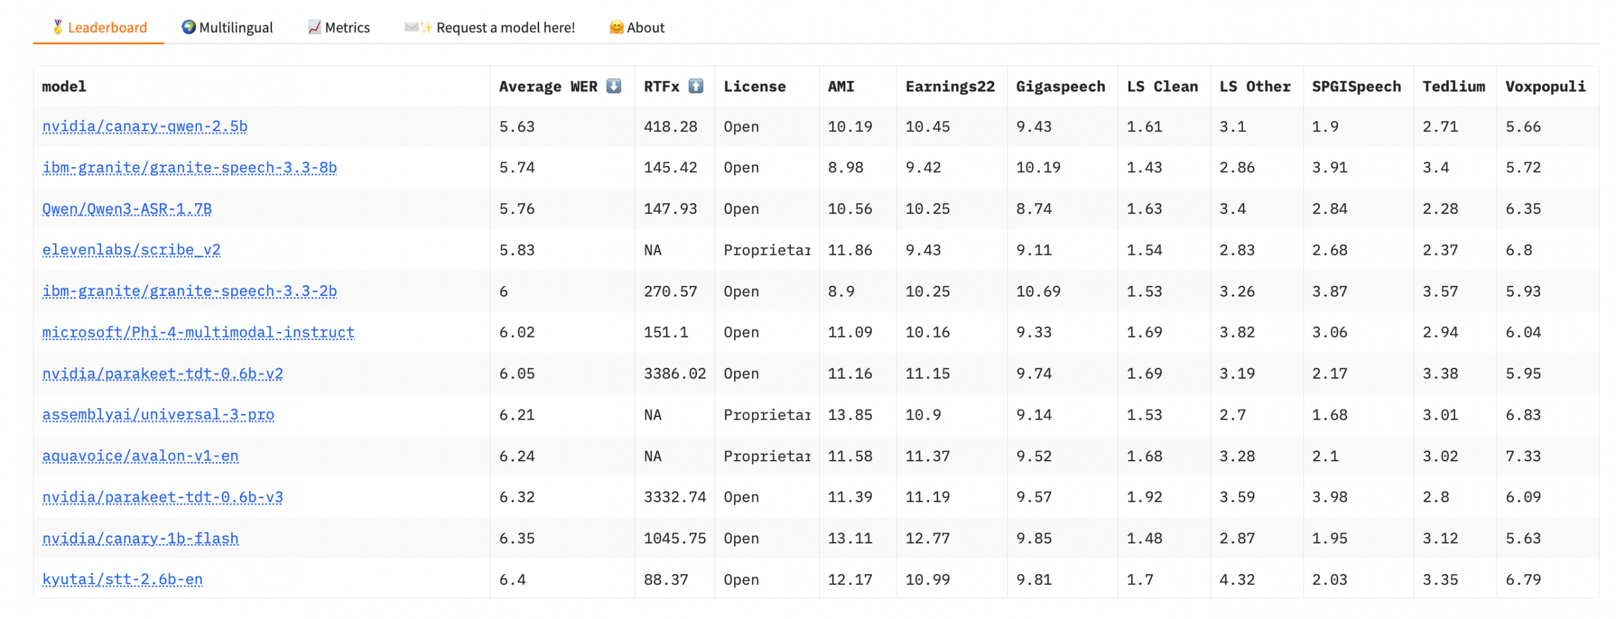
Task: Open the nvidia/canary-qwen-2.5b model link
Action: click(x=145, y=126)
